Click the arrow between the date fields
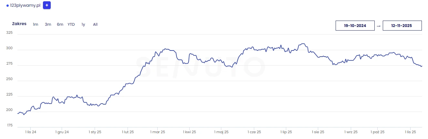Screen dimensions: 428x139 [x=379, y=26]
